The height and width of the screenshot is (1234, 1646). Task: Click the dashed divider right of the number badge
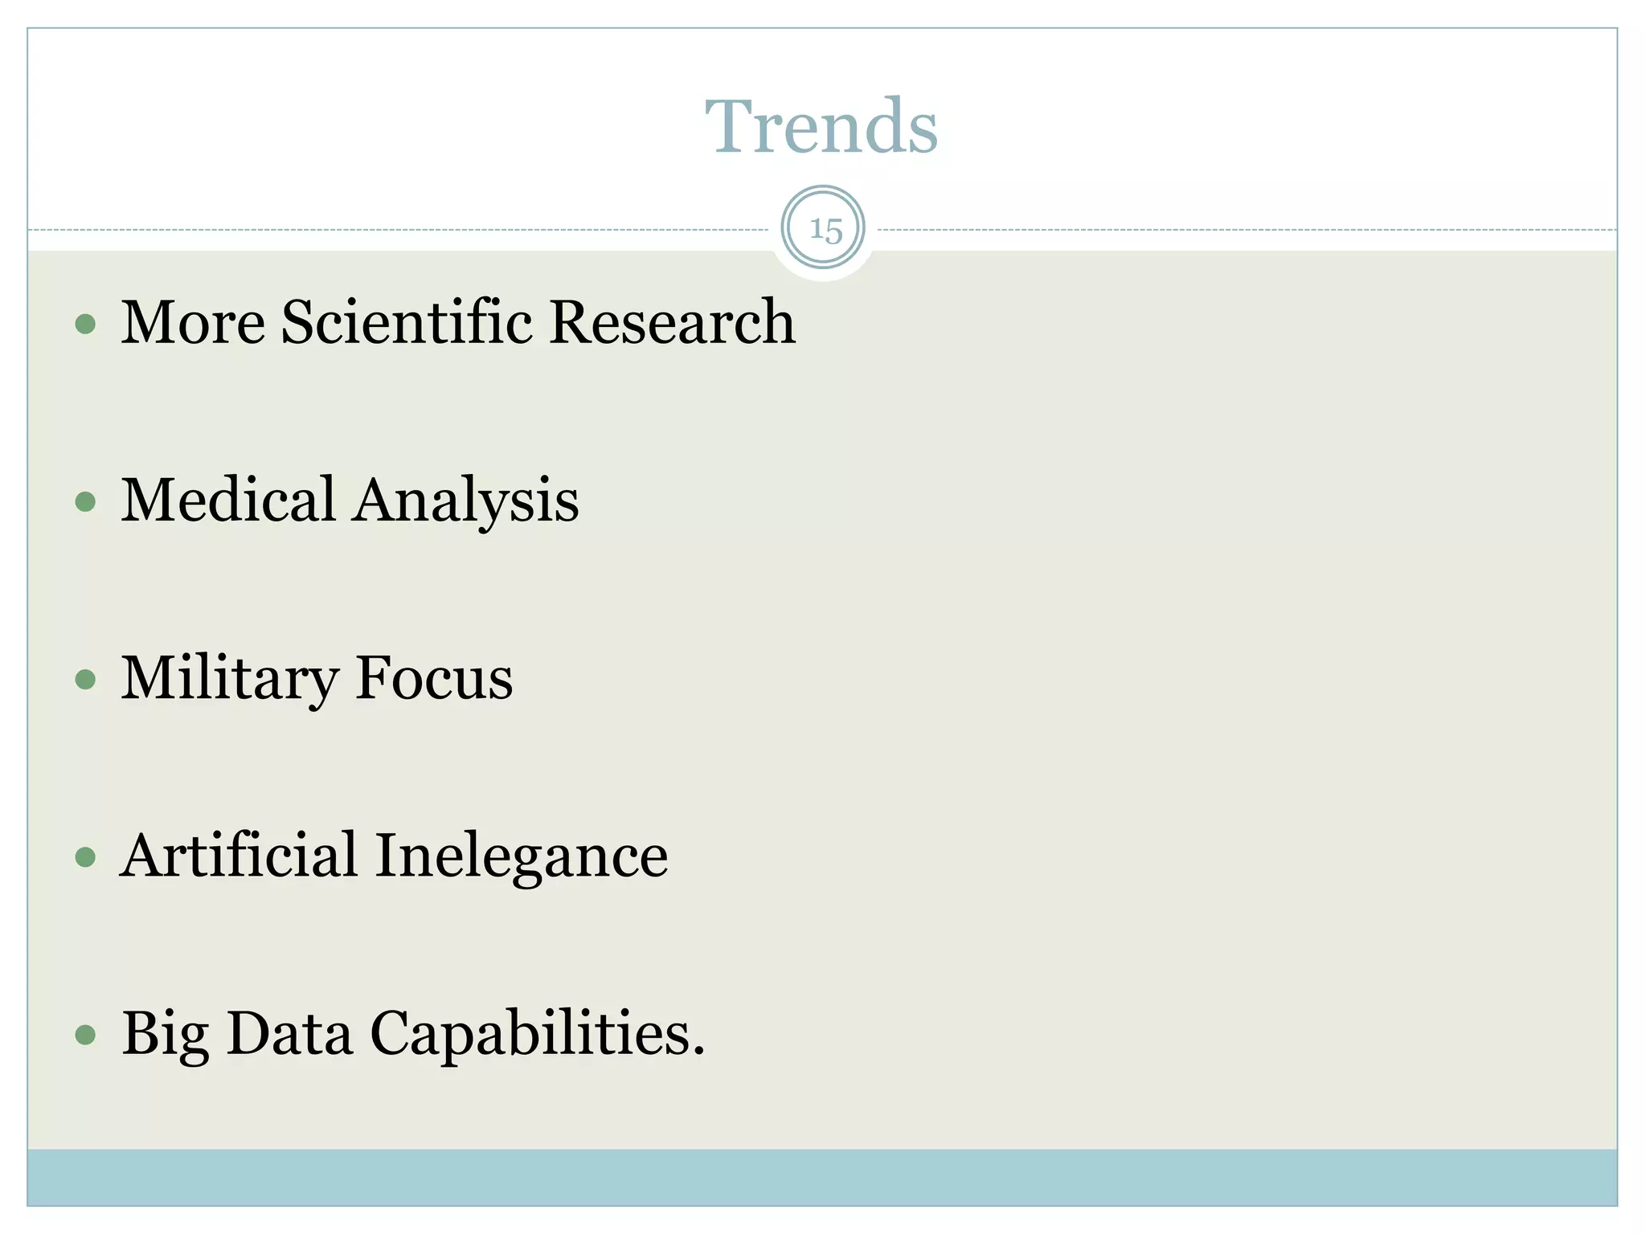tap(1246, 230)
